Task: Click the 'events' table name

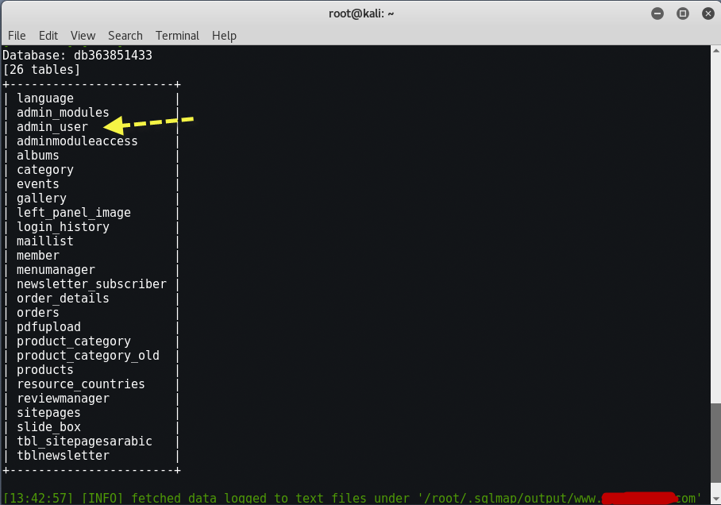Action: click(x=38, y=184)
